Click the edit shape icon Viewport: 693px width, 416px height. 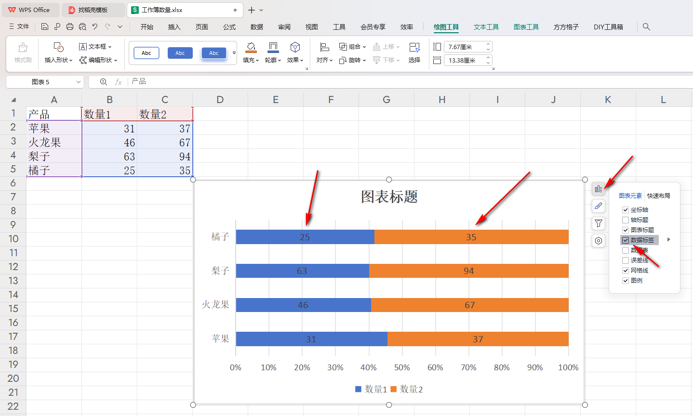(83, 60)
